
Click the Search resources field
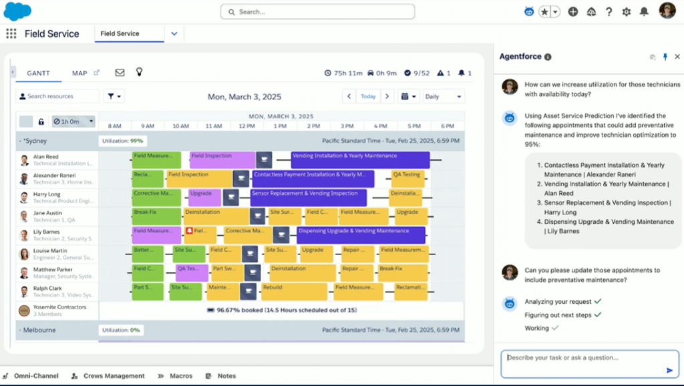(x=57, y=96)
